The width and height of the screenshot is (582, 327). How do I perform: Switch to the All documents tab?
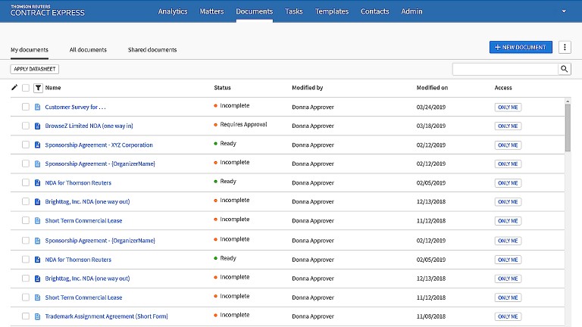88,50
